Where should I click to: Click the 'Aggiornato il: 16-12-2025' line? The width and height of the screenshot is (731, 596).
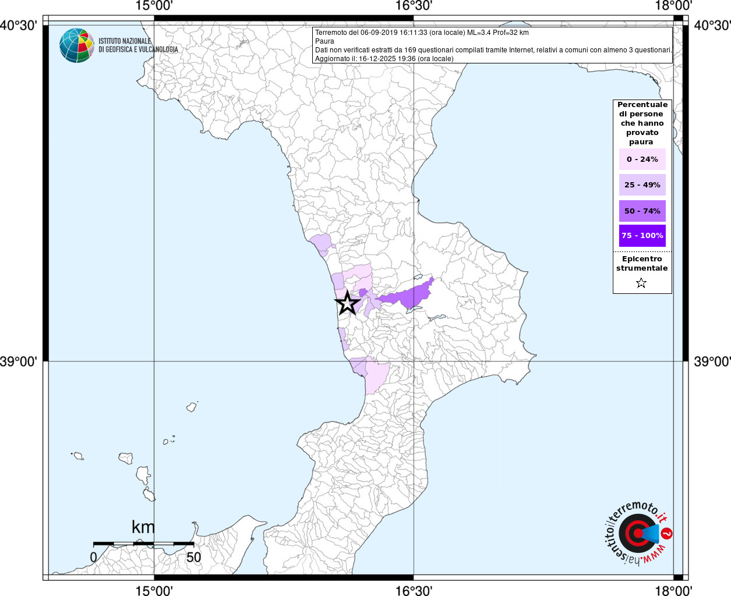pos(384,59)
